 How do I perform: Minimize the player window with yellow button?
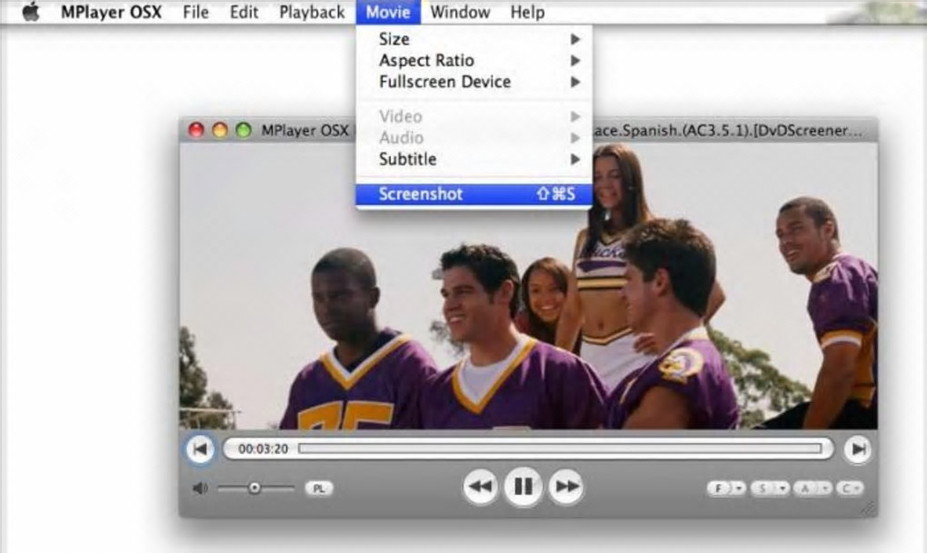pyautogui.click(x=220, y=130)
